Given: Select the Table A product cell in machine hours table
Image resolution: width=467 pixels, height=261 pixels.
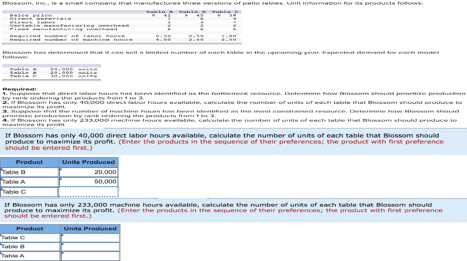Looking at the screenshot, I should pyautogui.click(x=31, y=256).
